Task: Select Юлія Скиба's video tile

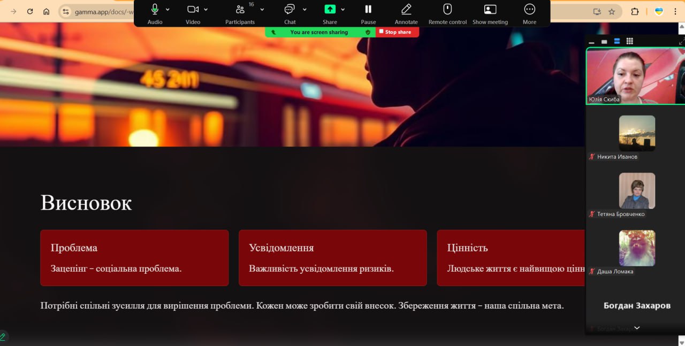Action: point(636,76)
